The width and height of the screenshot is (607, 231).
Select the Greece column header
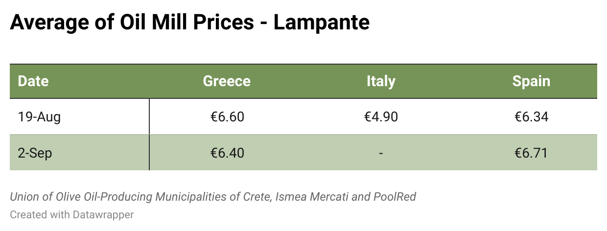[x=227, y=81]
